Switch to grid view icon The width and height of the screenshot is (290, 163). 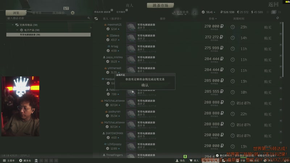tap(279, 12)
